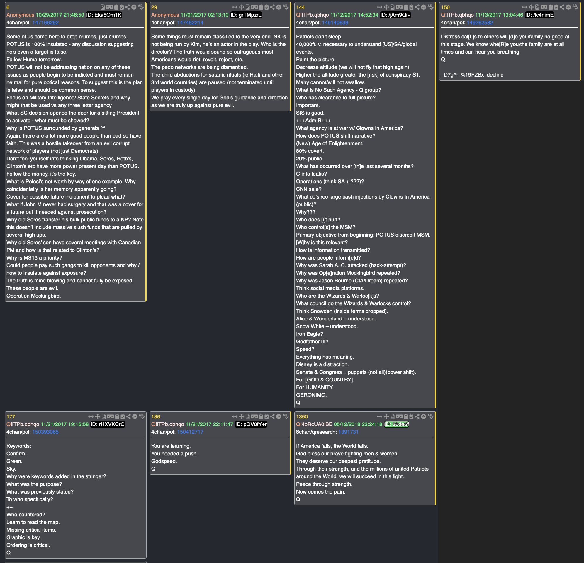The image size is (584, 563).
Task: Click the circled up-caret icon on post 150
Action: pyautogui.click(x=568, y=7)
